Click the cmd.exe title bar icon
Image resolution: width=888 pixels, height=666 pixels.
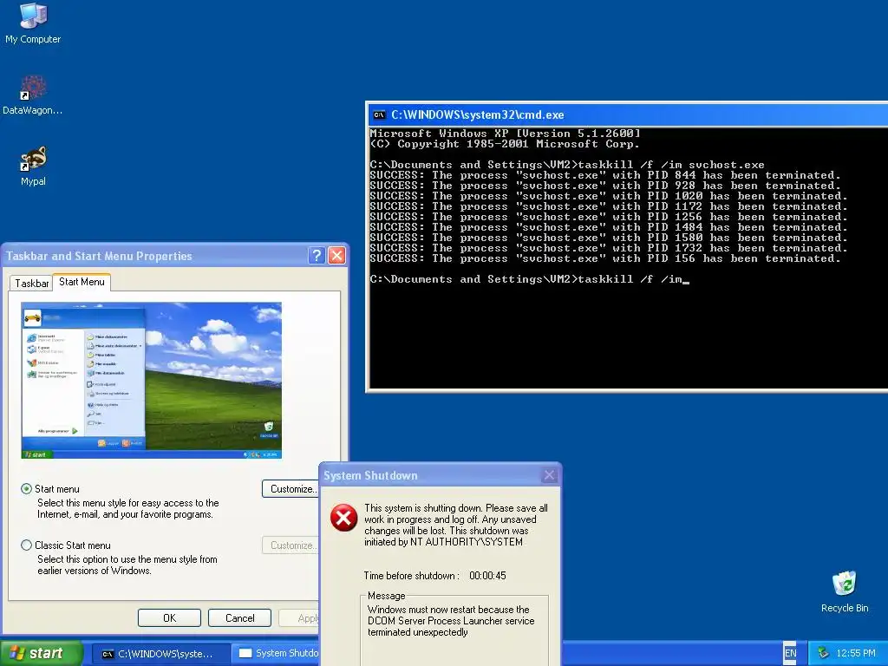click(x=379, y=115)
